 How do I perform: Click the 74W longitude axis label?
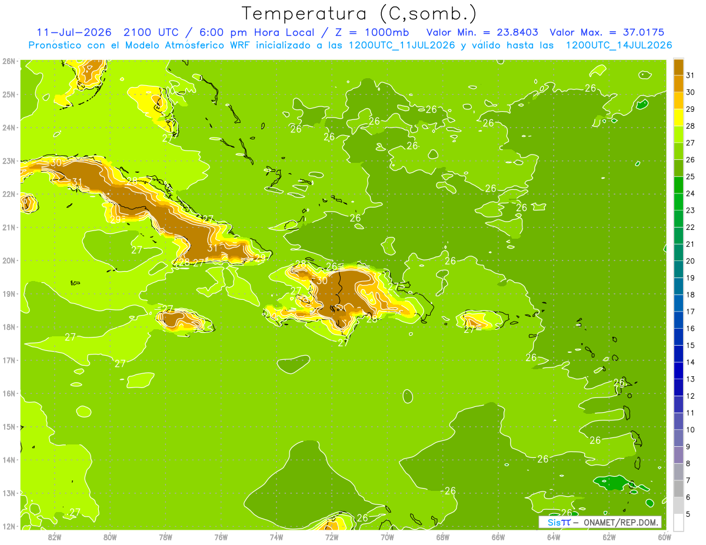pyautogui.click(x=276, y=537)
